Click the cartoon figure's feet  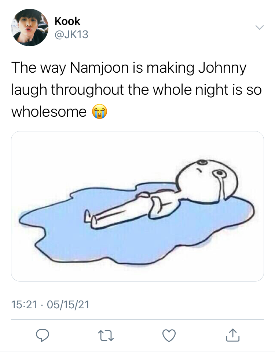(91, 218)
